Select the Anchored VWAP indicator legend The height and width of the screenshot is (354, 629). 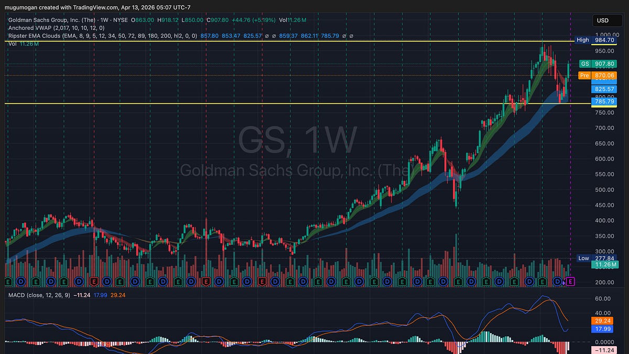[56, 28]
